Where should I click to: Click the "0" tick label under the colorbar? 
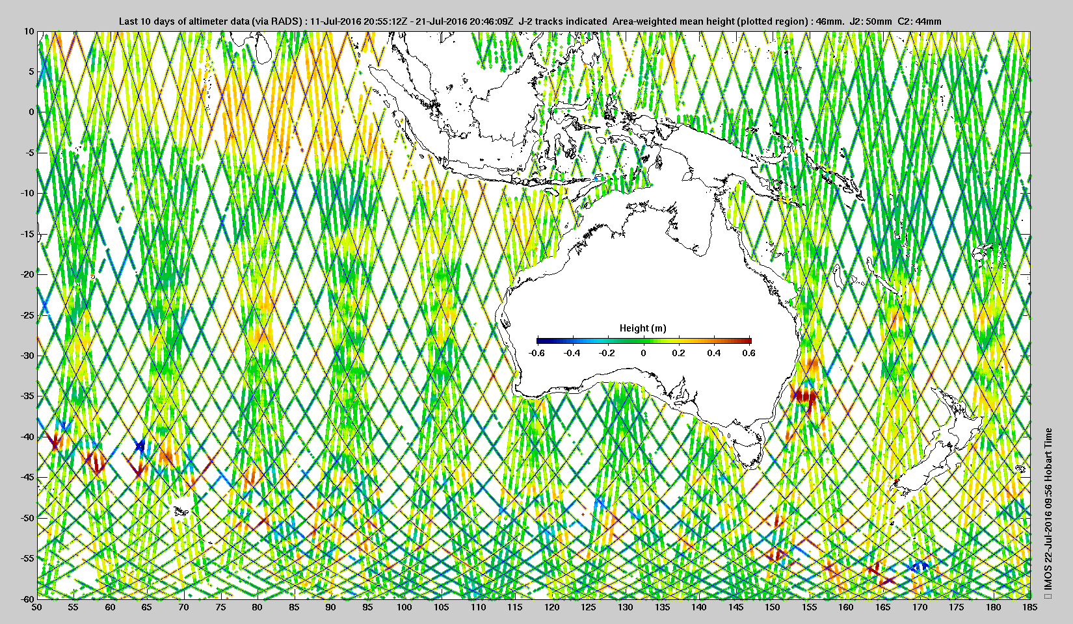[643, 353]
